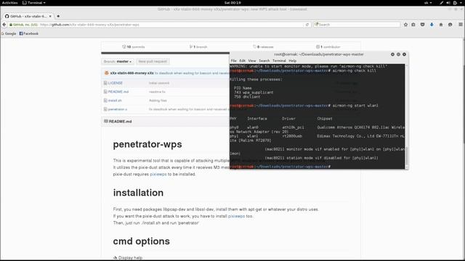
Task: Click the LICENSE file icon
Action: (105, 83)
